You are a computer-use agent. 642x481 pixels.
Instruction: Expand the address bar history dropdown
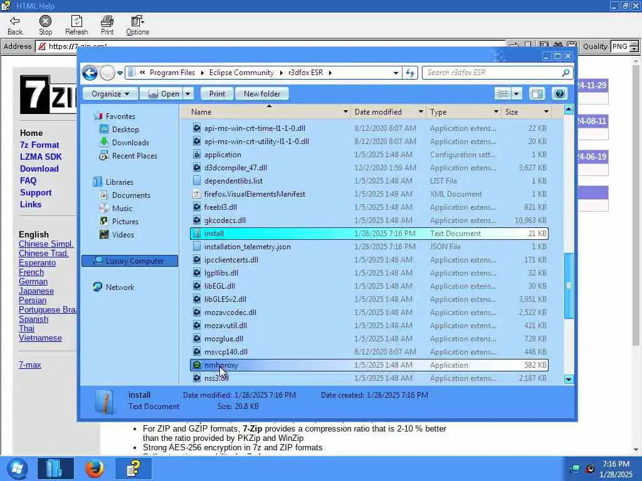click(x=396, y=73)
